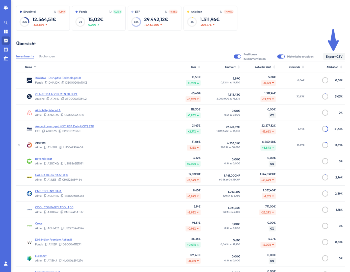Open Airbnb Registered A link
The width and height of the screenshot is (350, 272).
(48, 110)
